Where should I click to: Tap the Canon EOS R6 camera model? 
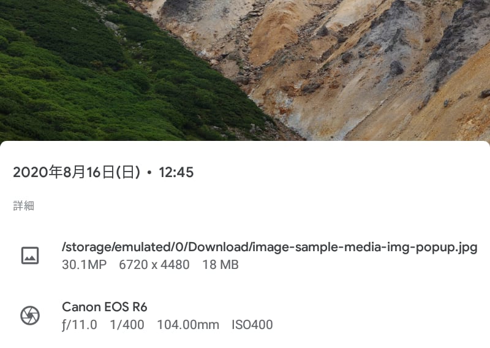click(105, 307)
